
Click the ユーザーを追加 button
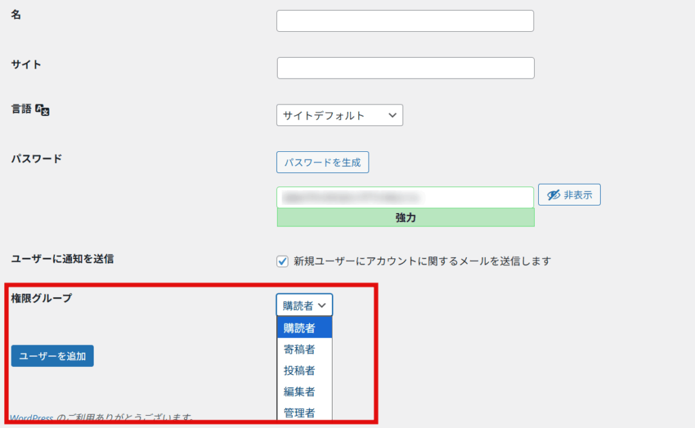click(52, 356)
